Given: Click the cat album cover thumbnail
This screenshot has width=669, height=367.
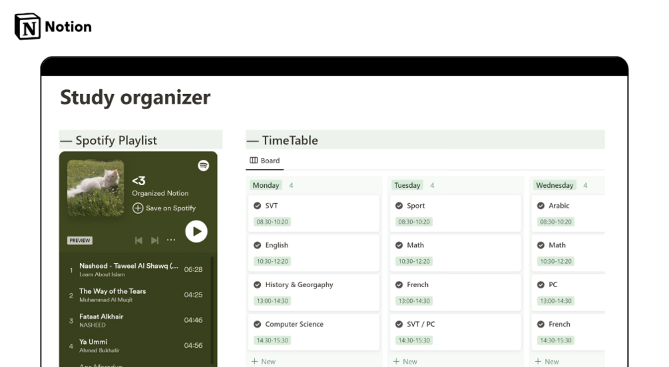Looking at the screenshot, I should pos(96,188).
